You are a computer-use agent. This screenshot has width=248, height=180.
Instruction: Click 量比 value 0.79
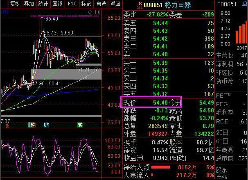coord(208,126)
